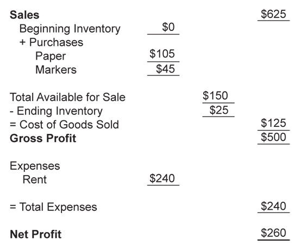This screenshot has height=251, width=299.
Task: Click the Sales amount $625
Action: [x=273, y=14]
